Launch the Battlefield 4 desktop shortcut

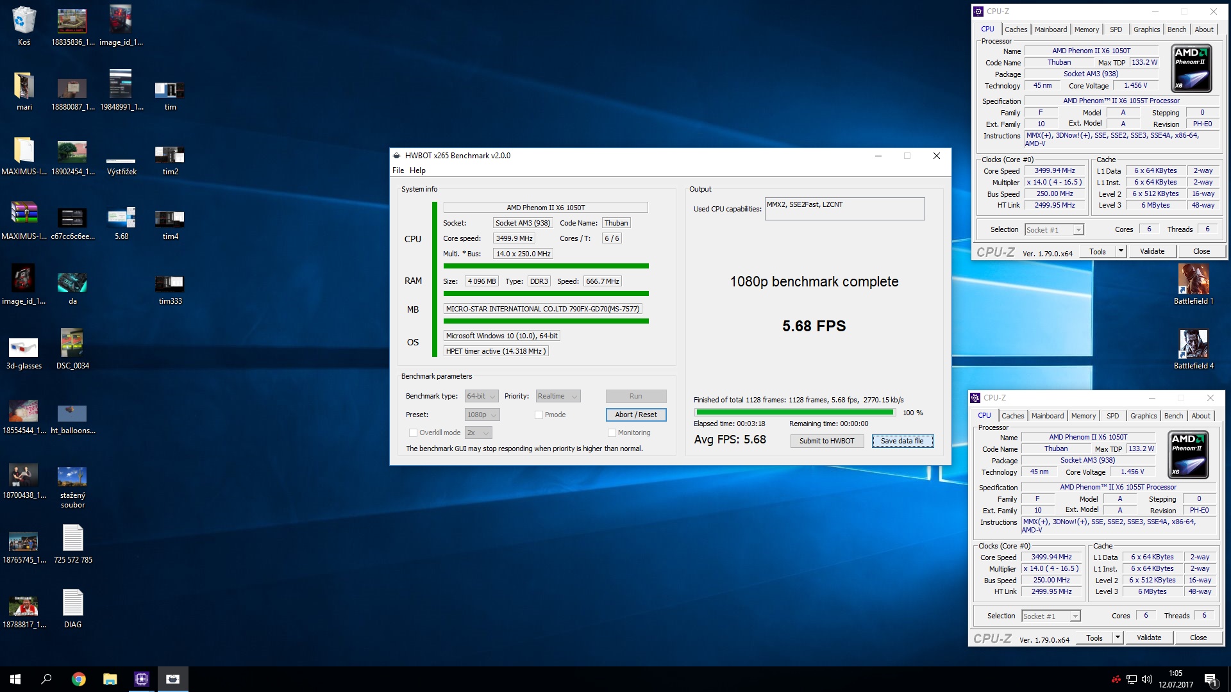pos(1193,349)
